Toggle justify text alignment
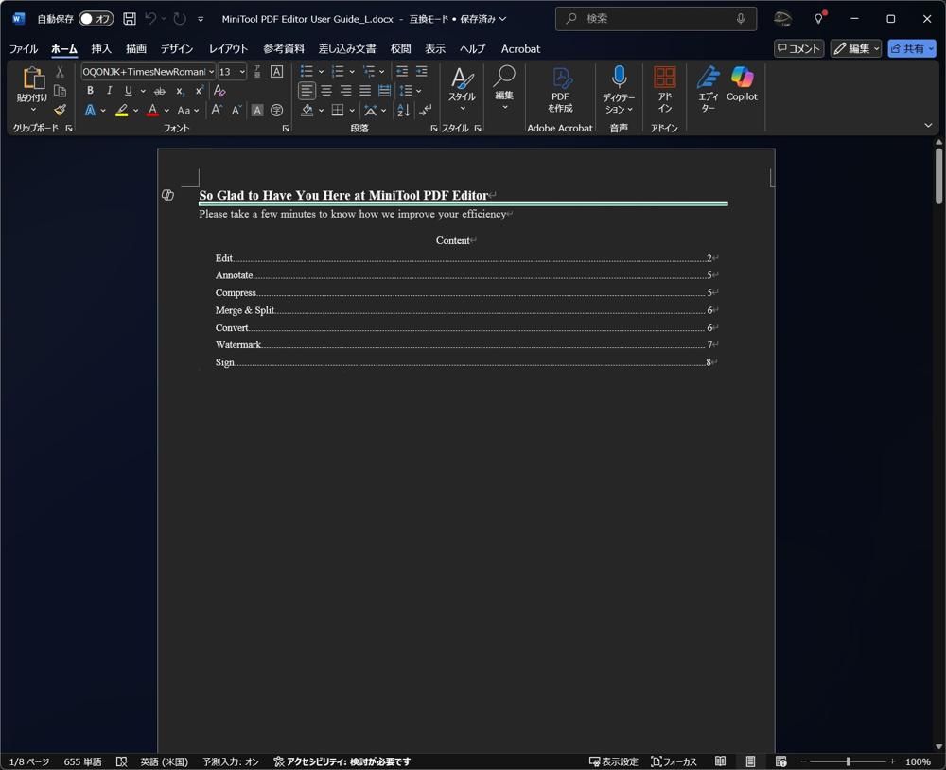 [365, 91]
